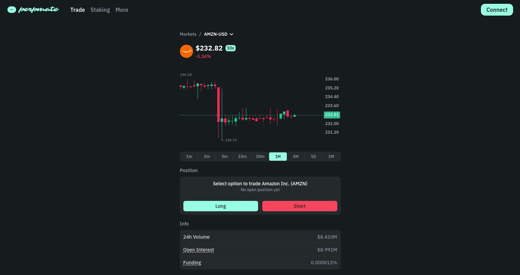Click the $8.410M volume value
The height and width of the screenshot is (275, 520).
tap(327, 237)
